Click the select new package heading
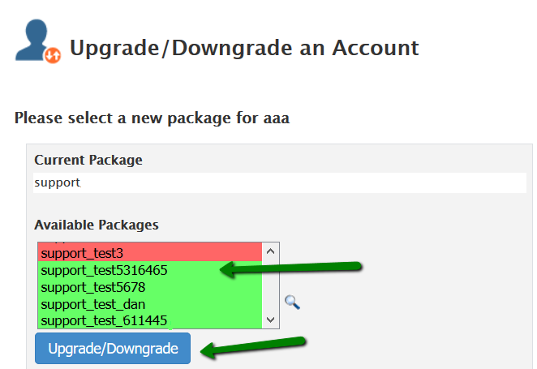537x369 pixels. [x=152, y=118]
